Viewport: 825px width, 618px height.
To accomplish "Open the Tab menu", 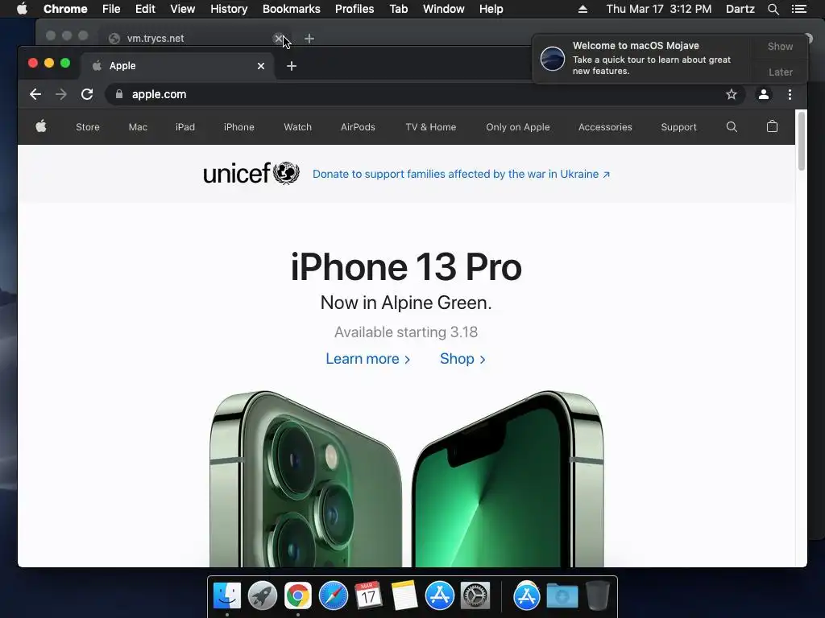I will pos(398,9).
